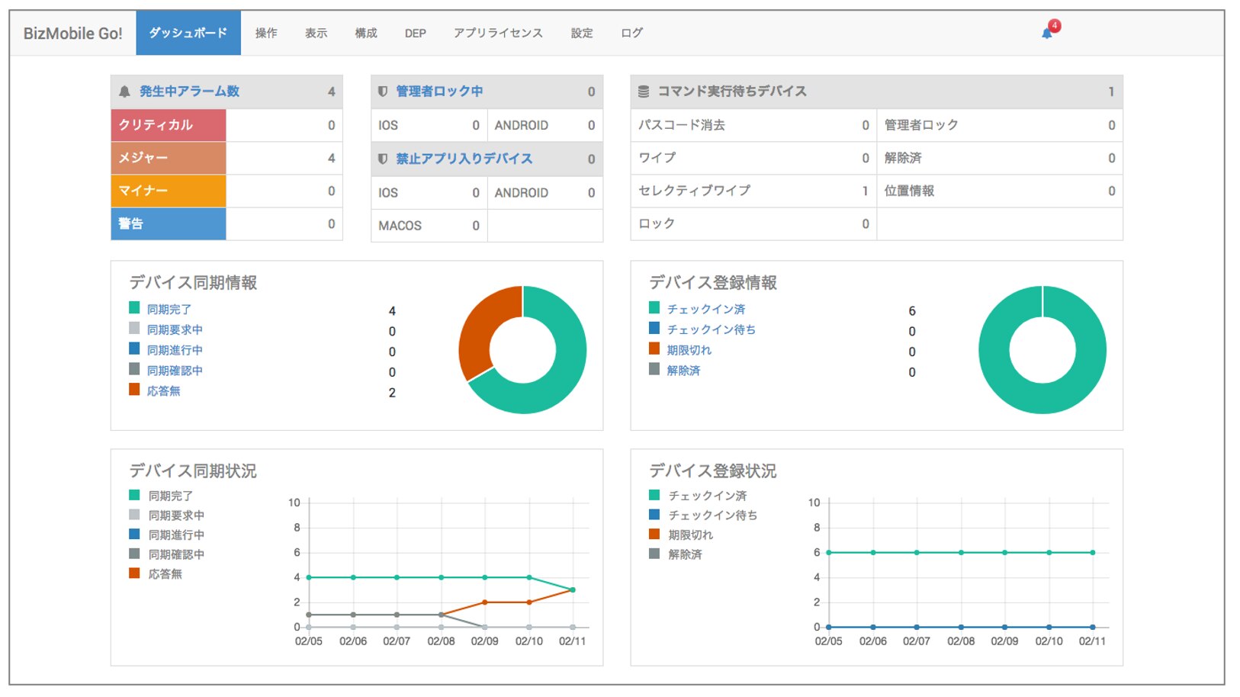Click the shield icon beside 禁止アプリ入りデバイス
1240x697 pixels.
383,159
